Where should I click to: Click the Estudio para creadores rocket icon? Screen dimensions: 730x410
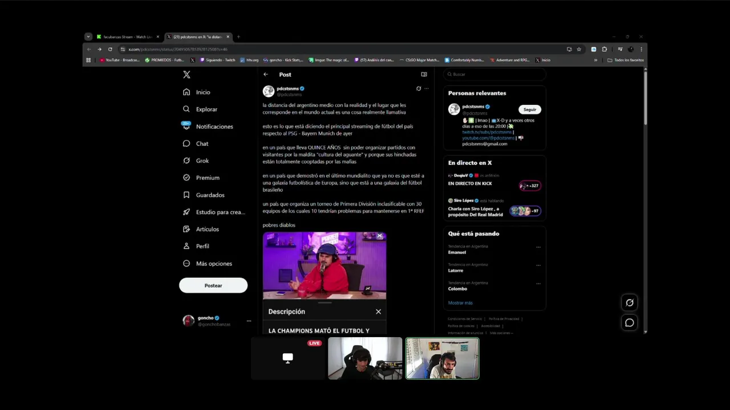click(186, 212)
